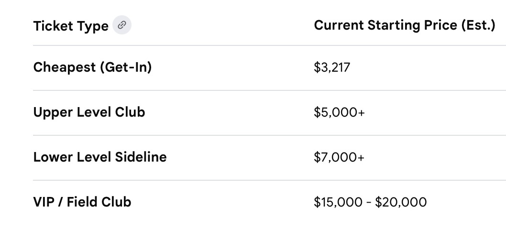Click the link icon beside Ticket Type
Image resolution: width=506 pixels, height=229 pixels.
(122, 25)
